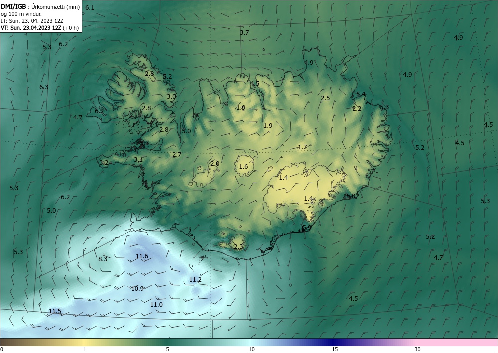Pick the dark navy colorbar segment above 15

click(334, 342)
